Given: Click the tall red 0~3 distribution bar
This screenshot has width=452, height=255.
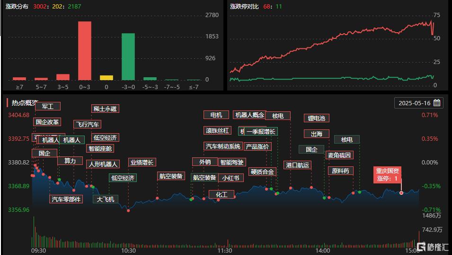Looking at the screenshot, I should (84, 51).
